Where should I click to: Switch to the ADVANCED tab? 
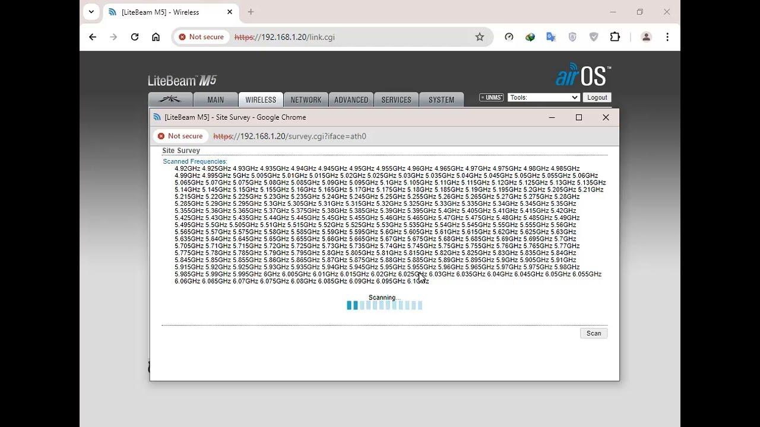(351, 100)
